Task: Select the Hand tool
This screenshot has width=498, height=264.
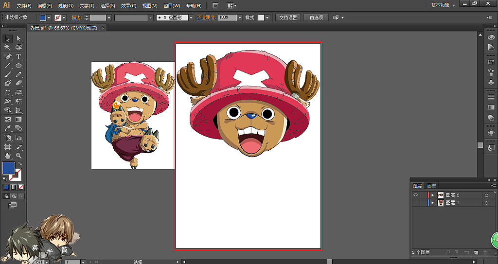Action: (x=7, y=156)
